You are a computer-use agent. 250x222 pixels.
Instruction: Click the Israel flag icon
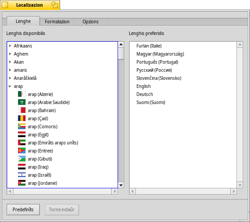(x=22, y=175)
